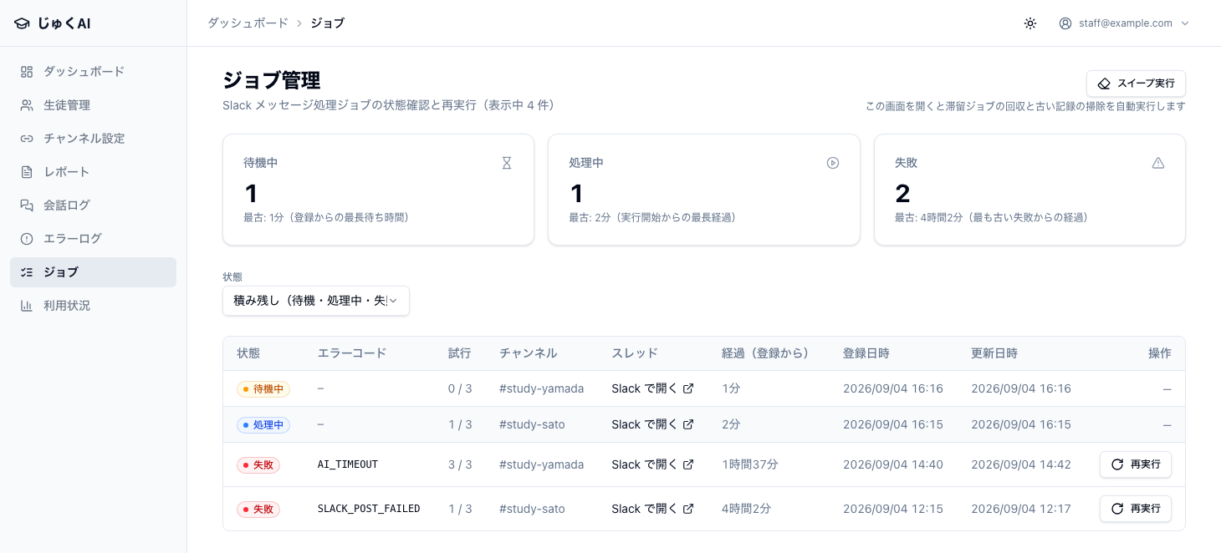Click external link icon in SLACK_POST_FAILED row
1221x553 pixels.
pyautogui.click(x=688, y=509)
